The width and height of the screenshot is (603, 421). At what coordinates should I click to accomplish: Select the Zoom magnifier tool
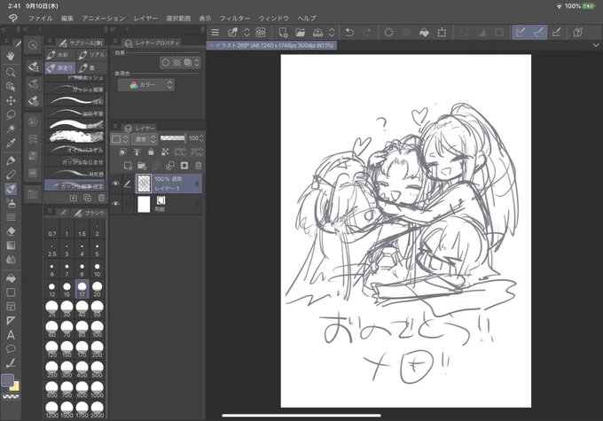[x=11, y=73]
